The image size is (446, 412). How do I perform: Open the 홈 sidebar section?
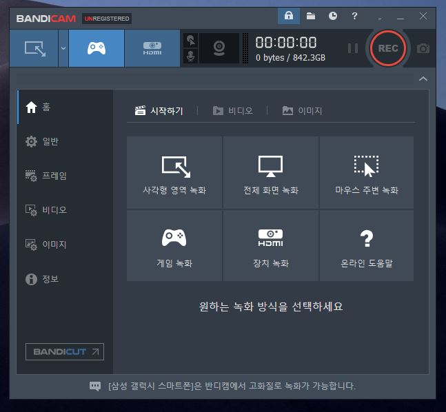65,107
